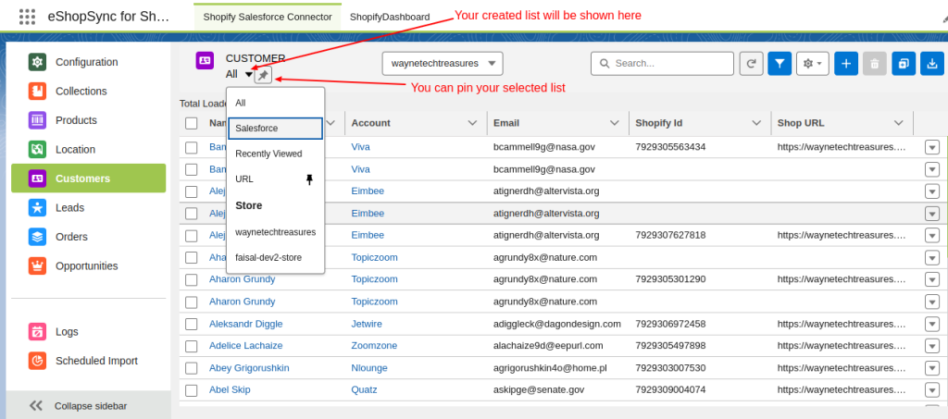Switch to ShopifyDashboard tab
The image size is (948, 419).
tap(390, 17)
